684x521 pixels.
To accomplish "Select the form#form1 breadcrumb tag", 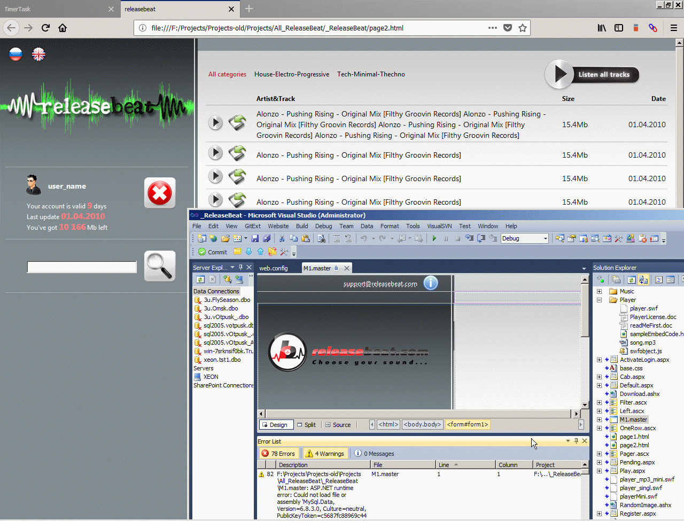I will (x=468, y=424).
